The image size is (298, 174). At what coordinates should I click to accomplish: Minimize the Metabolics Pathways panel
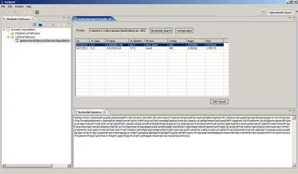64,18
